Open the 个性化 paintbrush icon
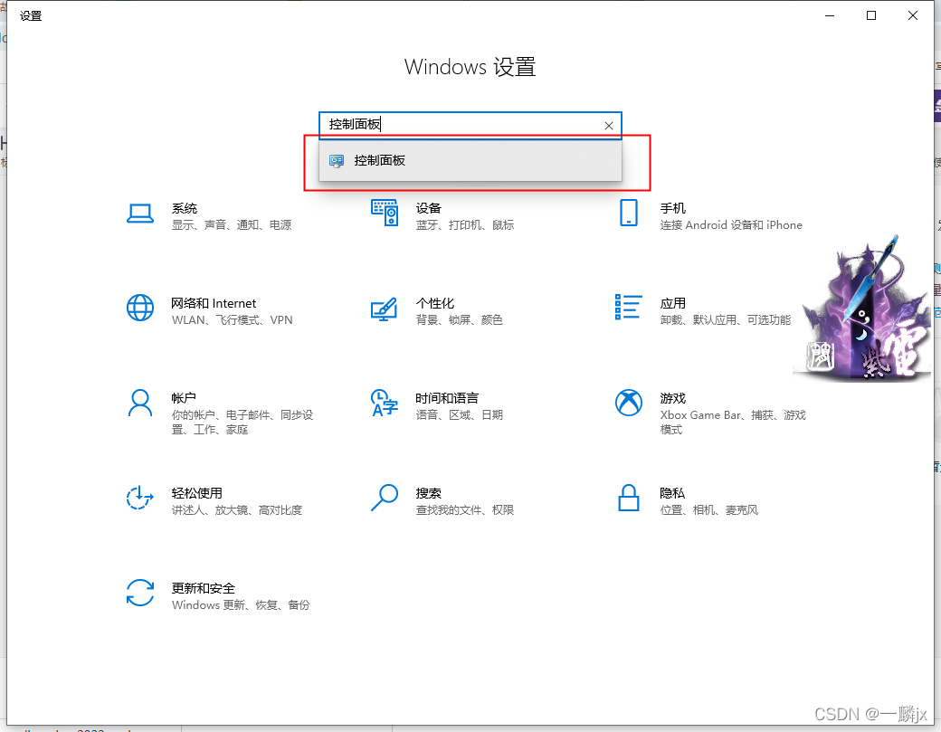Image resolution: width=941 pixels, height=732 pixels. (384, 309)
